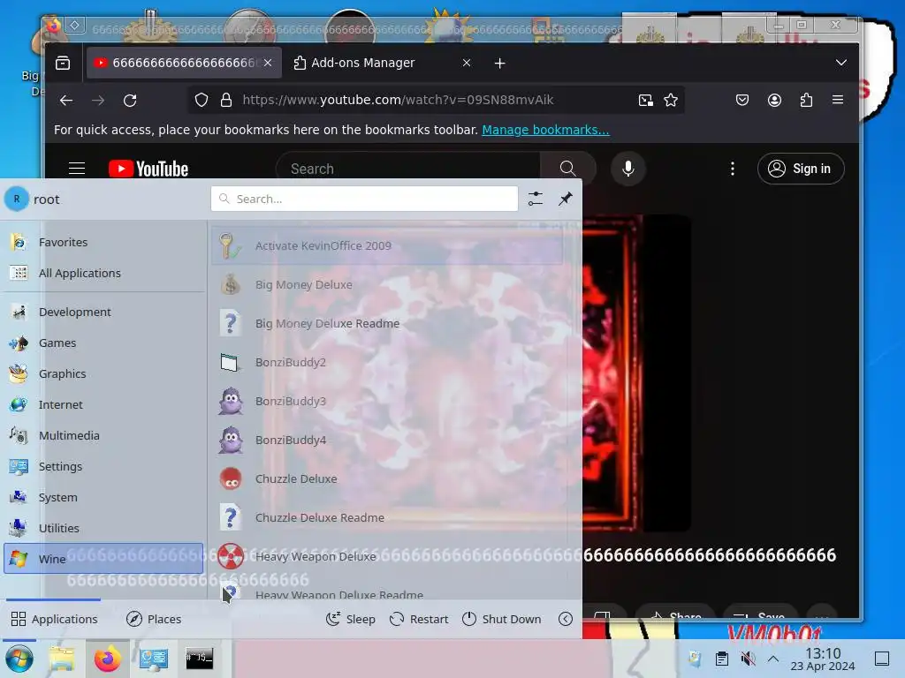Screen dimensions: 905x678
Task: Click the URL address field
Action: pos(435,100)
